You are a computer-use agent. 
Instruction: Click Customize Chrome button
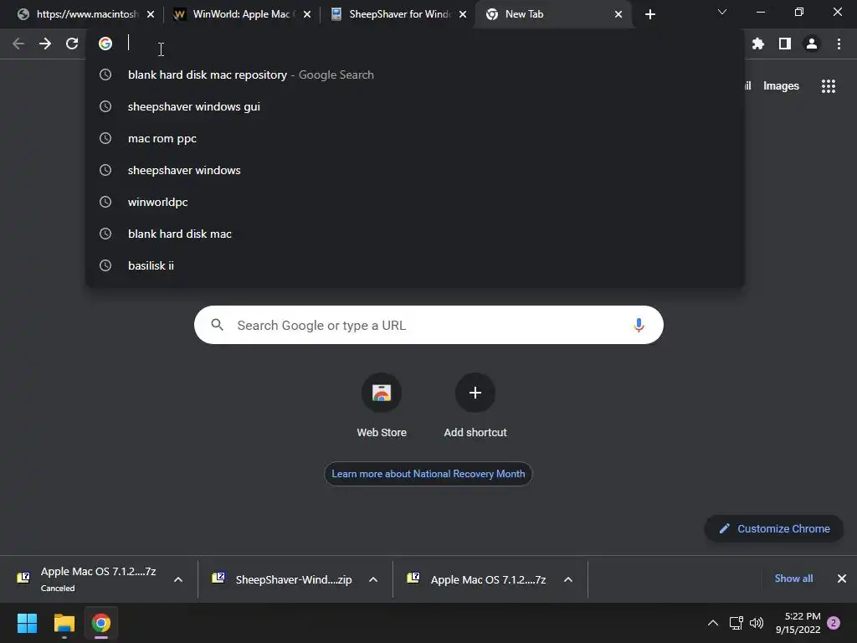(774, 529)
